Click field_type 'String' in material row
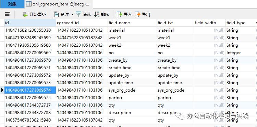257x127 pixels. pos(240,30)
